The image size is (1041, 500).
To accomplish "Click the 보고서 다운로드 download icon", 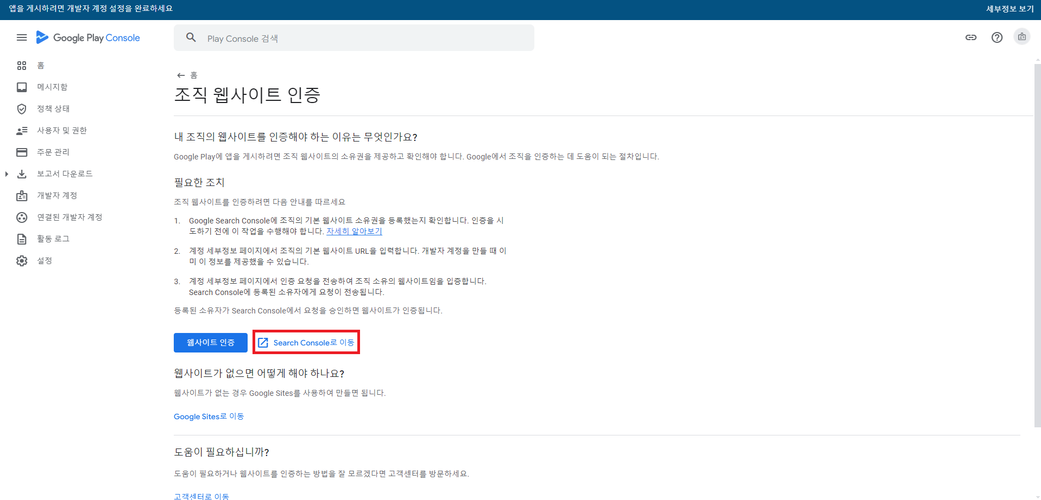I will [22, 174].
